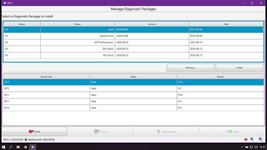Click date 2024-06-13 cell
The width and height of the screenshot is (267, 150).
coord(226,55)
